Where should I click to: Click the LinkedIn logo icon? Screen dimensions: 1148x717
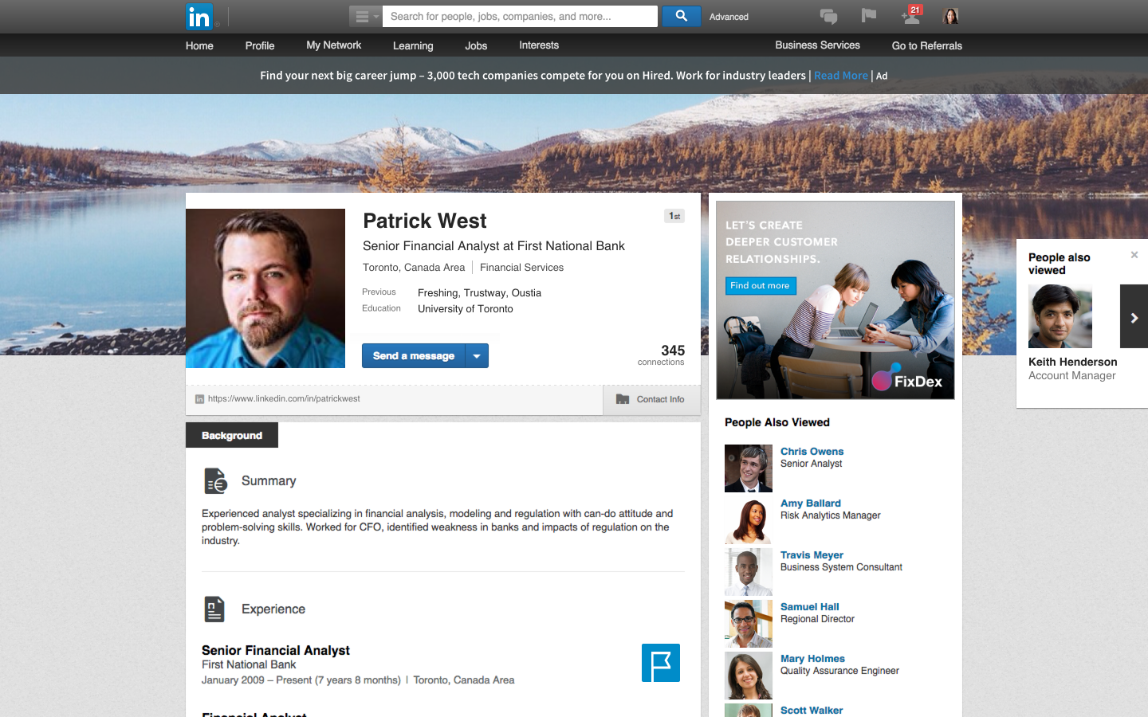click(x=199, y=17)
